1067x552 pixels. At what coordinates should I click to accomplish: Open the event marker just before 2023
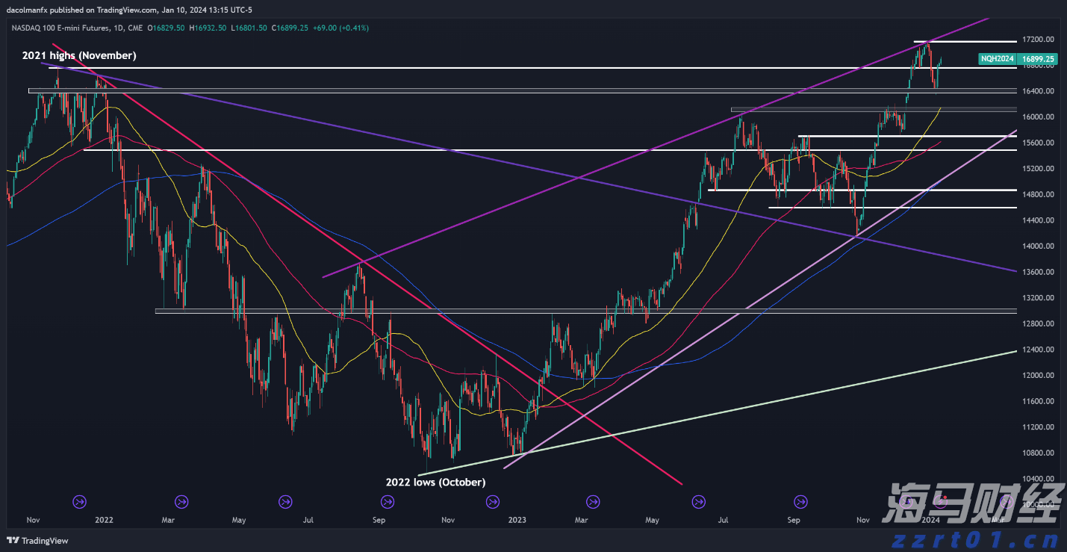(492, 501)
